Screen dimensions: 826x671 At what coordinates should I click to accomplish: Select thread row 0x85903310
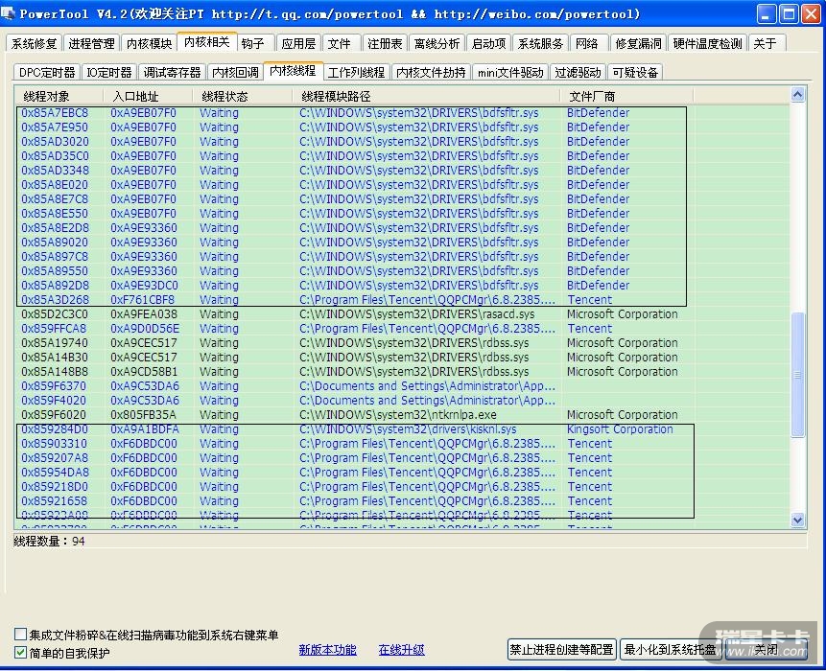click(401, 444)
